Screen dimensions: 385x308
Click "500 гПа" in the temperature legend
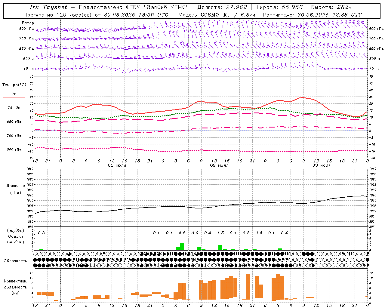coord(14,149)
